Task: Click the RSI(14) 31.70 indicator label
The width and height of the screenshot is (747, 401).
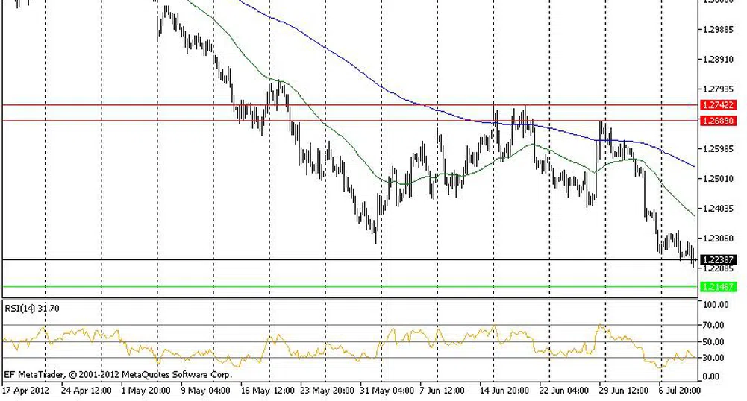Action: 34,308
